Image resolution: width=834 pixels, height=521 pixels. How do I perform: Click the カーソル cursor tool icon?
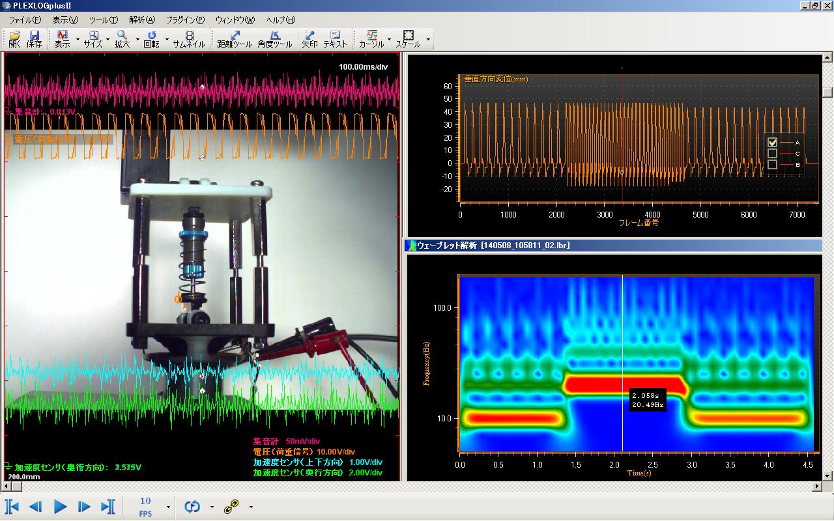pos(371,39)
